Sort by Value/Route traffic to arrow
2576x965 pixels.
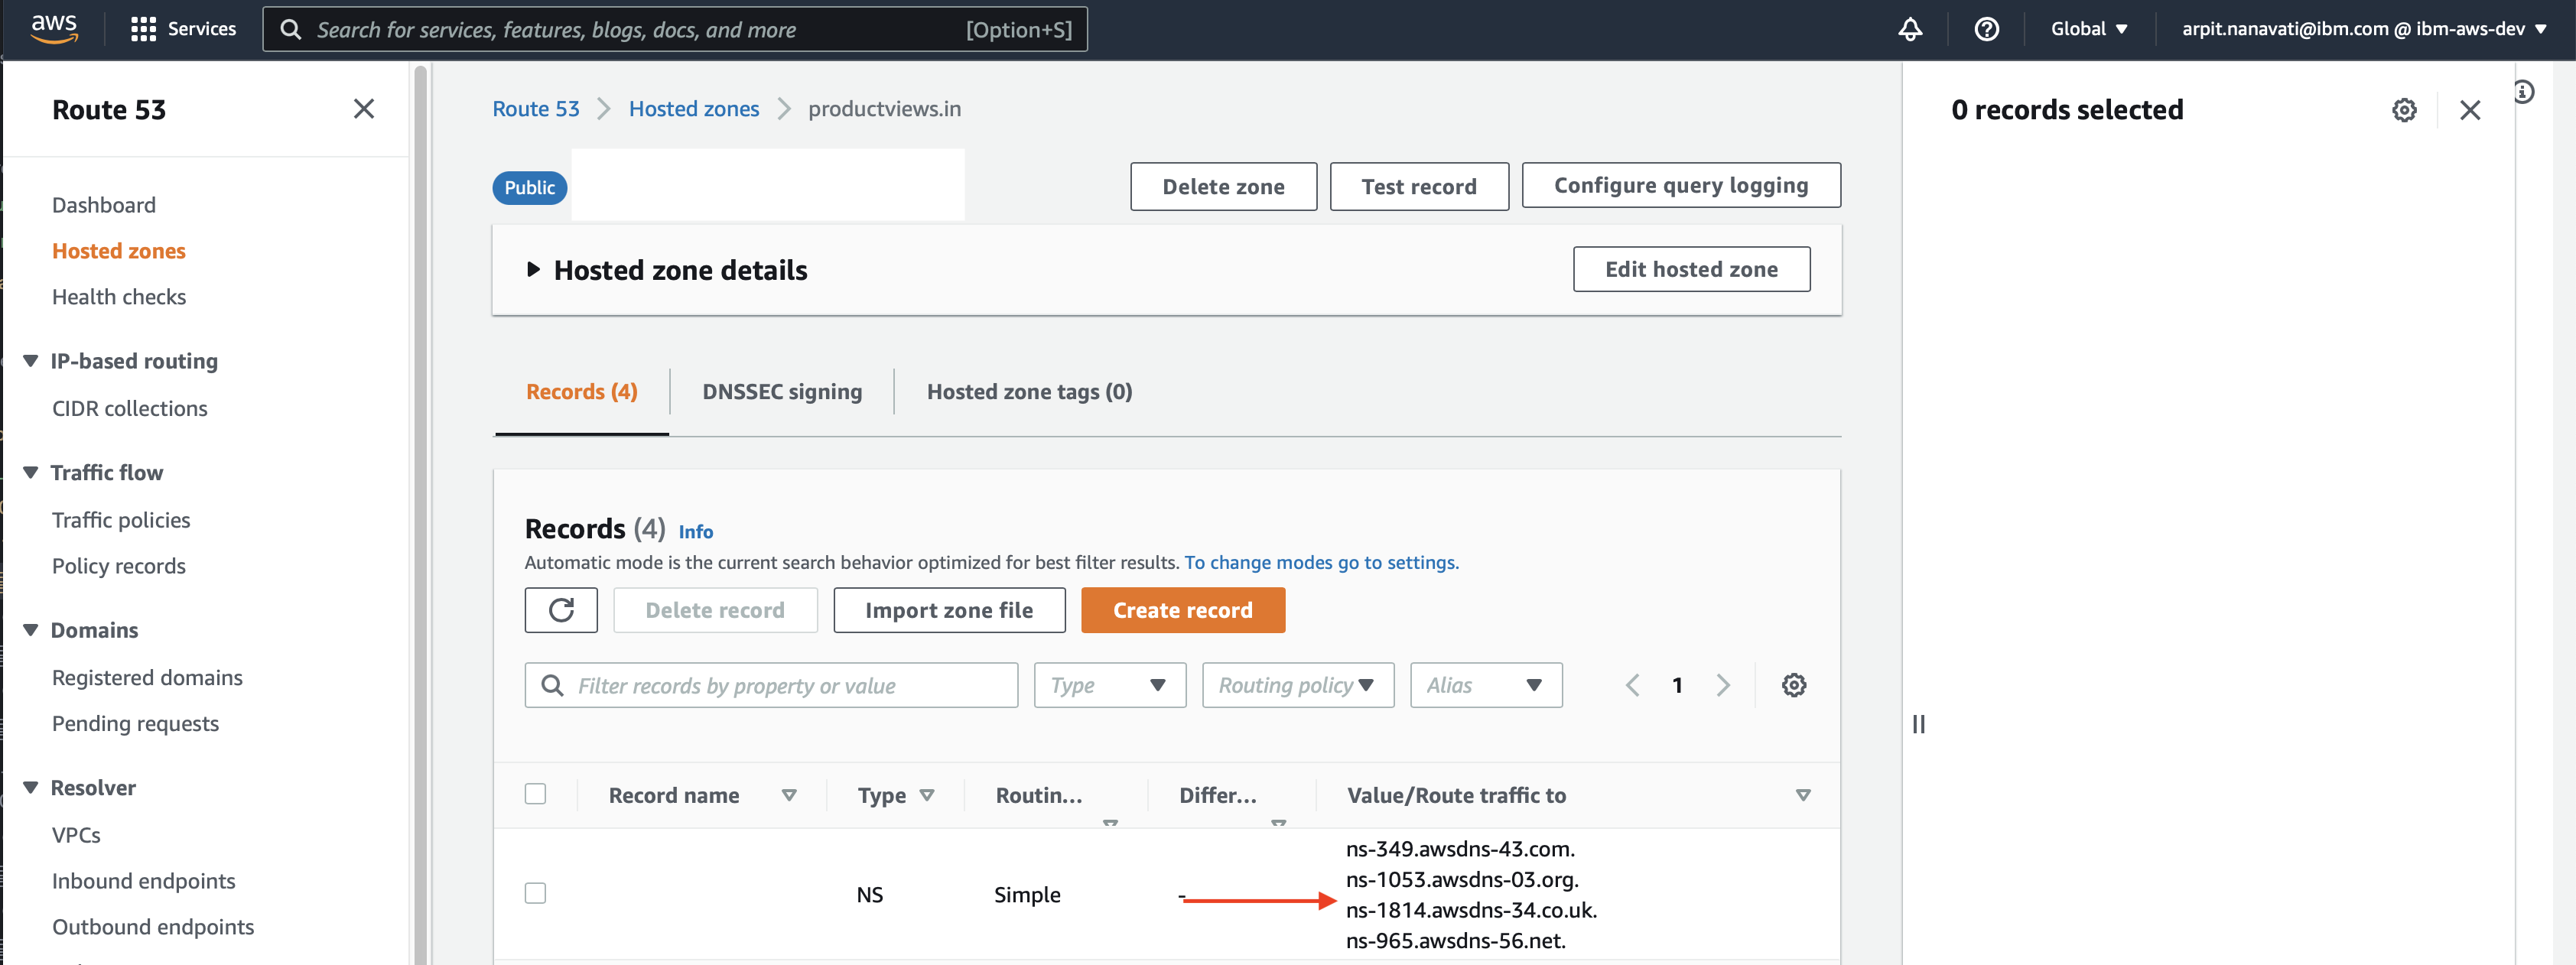(1803, 795)
